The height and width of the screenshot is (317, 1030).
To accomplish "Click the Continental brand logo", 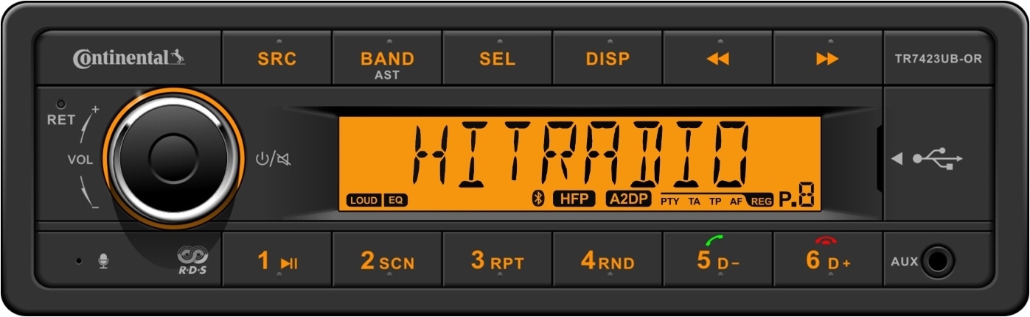I will pos(128,58).
